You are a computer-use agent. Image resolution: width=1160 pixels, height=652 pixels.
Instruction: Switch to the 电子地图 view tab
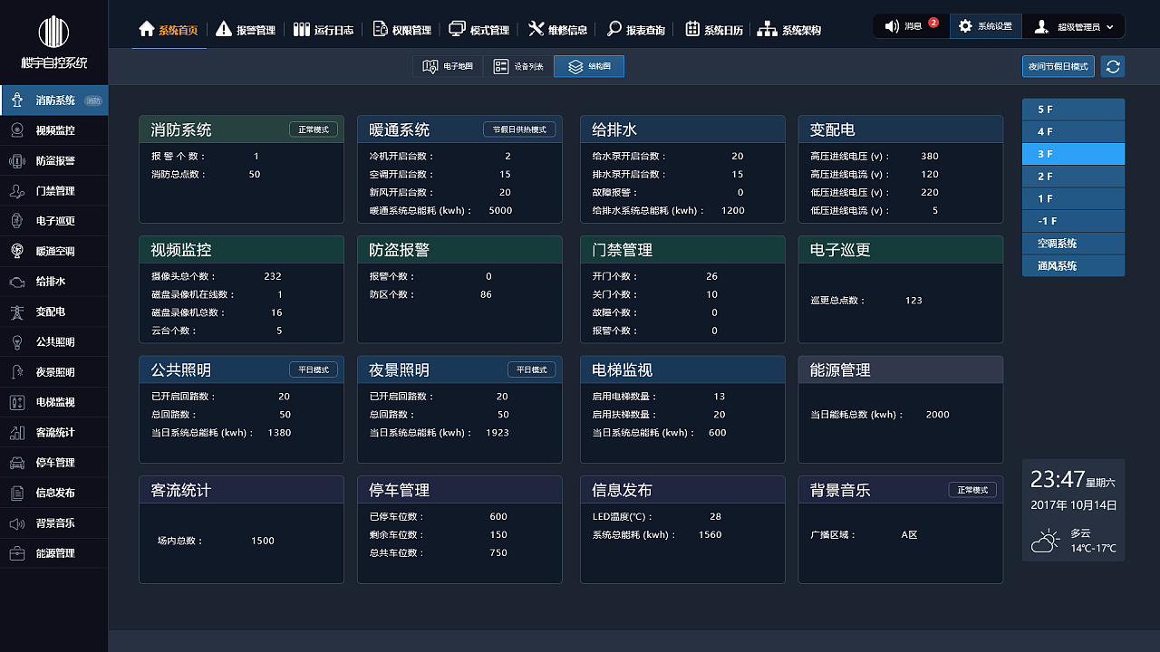448,66
